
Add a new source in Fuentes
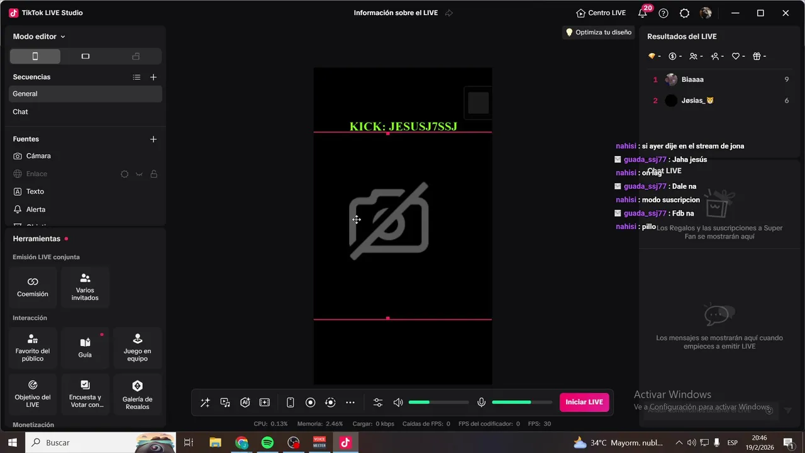point(153,139)
